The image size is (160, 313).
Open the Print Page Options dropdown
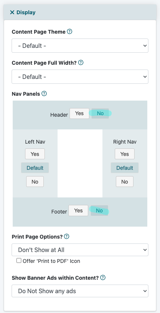(x=80, y=250)
